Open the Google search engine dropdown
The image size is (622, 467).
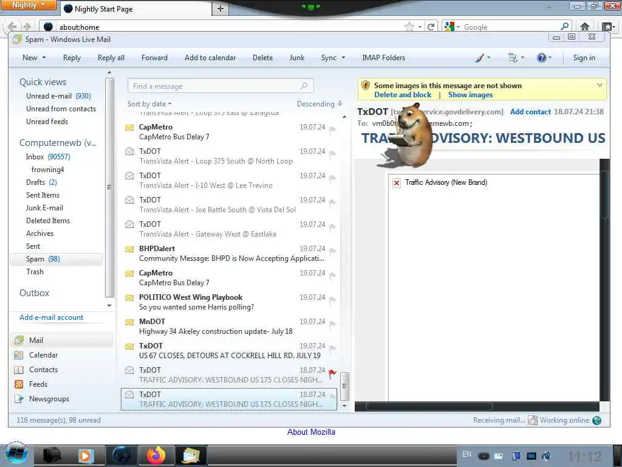(452, 27)
